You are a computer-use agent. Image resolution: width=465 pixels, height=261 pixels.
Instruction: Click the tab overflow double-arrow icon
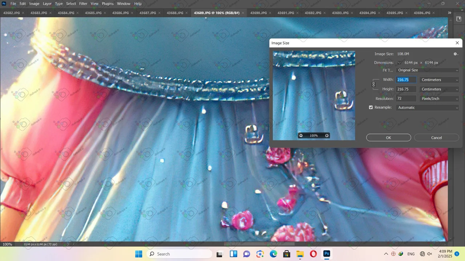coord(449,13)
